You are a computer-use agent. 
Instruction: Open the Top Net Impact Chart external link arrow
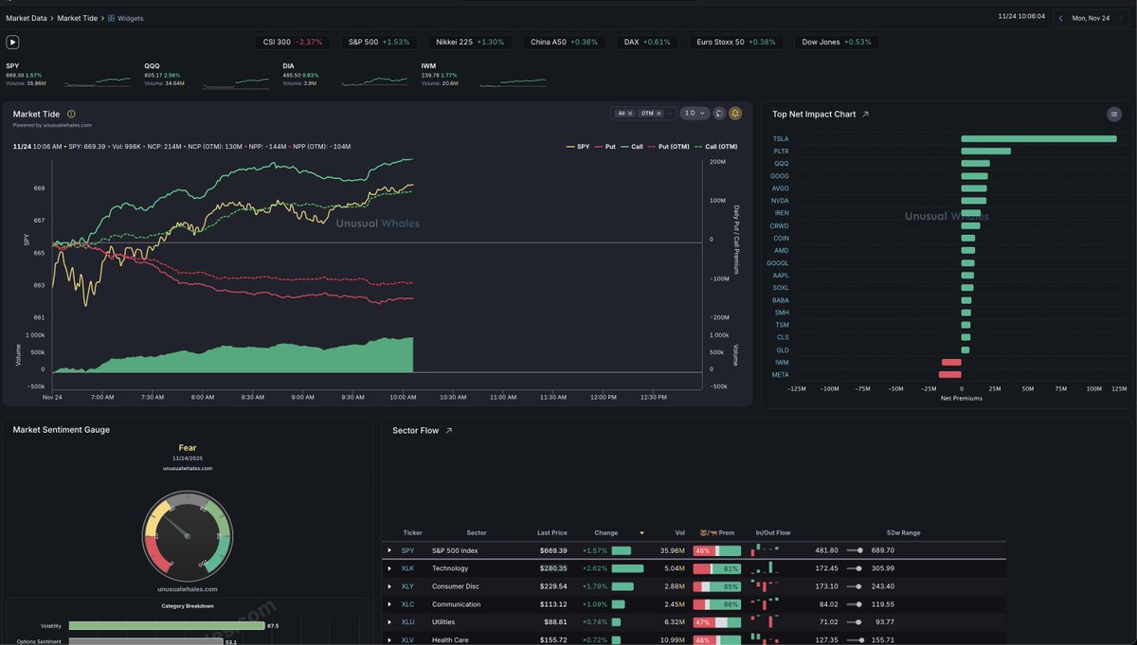pos(865,115)
